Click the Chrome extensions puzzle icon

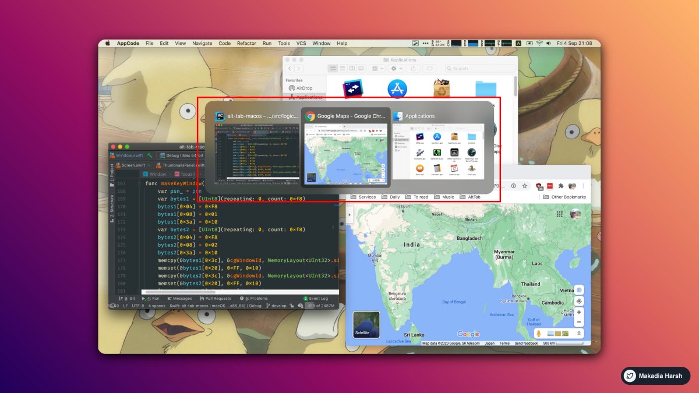click(x=560, y=186)
